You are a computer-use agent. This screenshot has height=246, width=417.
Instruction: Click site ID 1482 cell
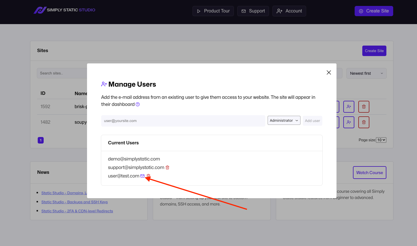pyautogui.click(x=45, y=122)
